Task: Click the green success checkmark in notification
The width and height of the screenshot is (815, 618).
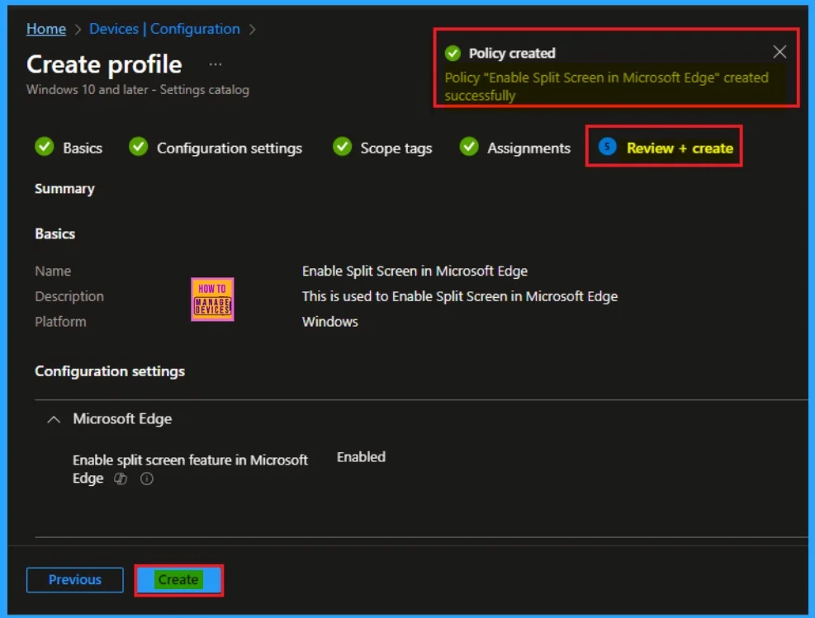Action: [453, 53]
